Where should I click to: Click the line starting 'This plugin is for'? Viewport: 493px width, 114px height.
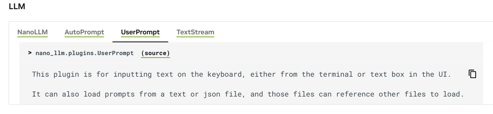[x=242, y=74]
